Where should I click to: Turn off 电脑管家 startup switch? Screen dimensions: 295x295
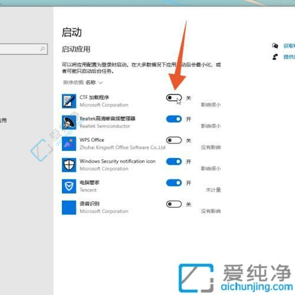point(174,183)
